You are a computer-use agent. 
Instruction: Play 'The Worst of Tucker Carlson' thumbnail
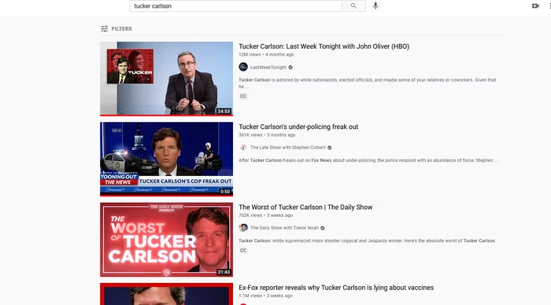click(166, 240)
